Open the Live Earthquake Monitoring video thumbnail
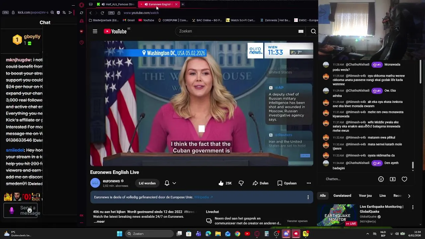Image resolution: width=425 pixels, height=239 pixels. click(337, 215)
